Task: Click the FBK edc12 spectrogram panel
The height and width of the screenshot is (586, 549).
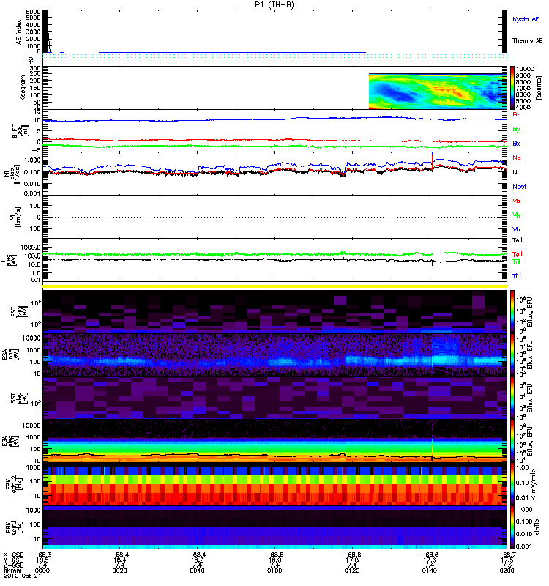Action: pyautogui.click(x=275, y=484)
